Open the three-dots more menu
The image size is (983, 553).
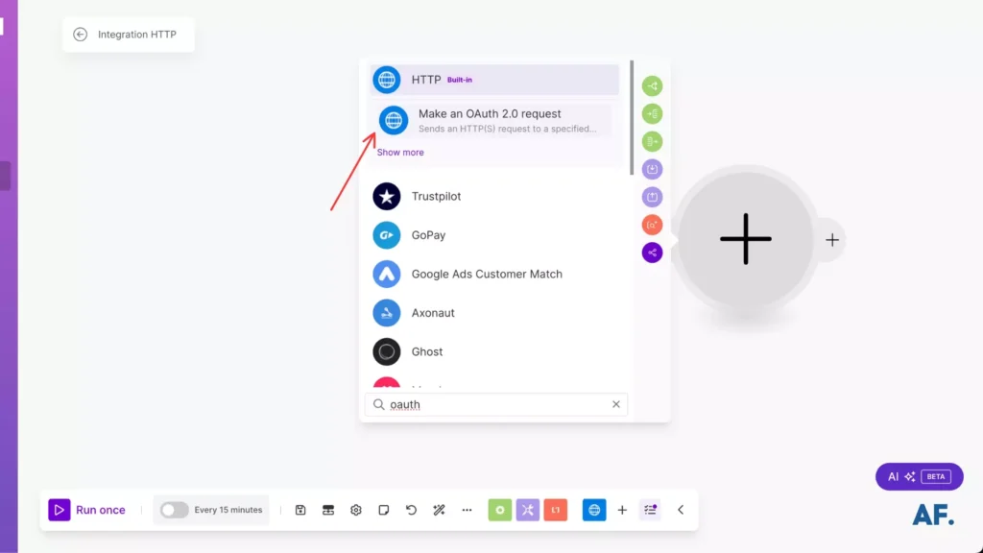coord(467,510)
